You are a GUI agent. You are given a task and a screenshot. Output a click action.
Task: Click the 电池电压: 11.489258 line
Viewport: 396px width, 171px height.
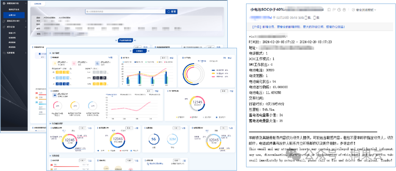click(266, 93)
